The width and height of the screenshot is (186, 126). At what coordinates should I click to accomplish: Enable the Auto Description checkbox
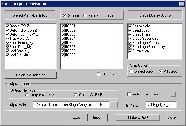(129, 94)
